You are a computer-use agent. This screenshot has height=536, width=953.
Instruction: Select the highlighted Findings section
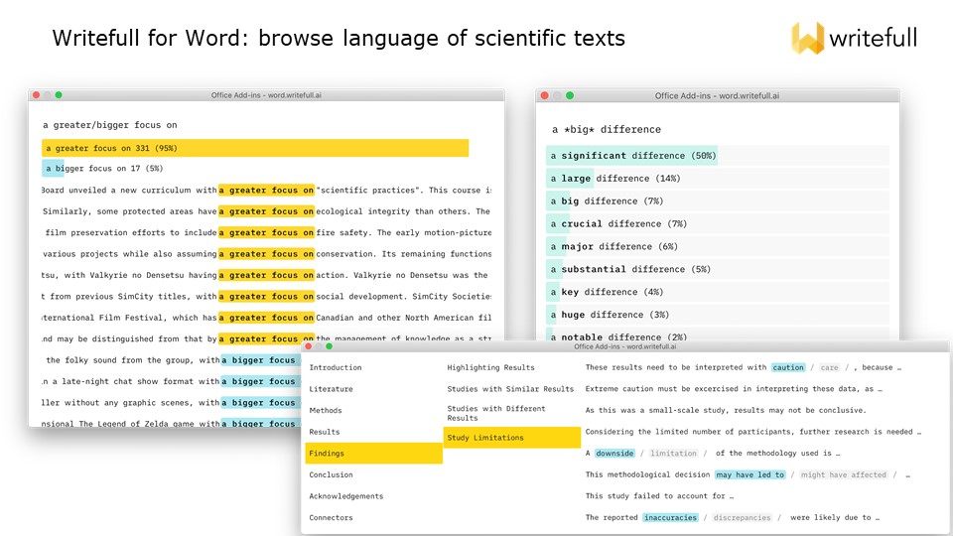374,454
